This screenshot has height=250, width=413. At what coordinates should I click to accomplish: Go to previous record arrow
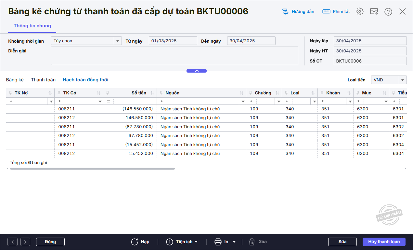12,242
